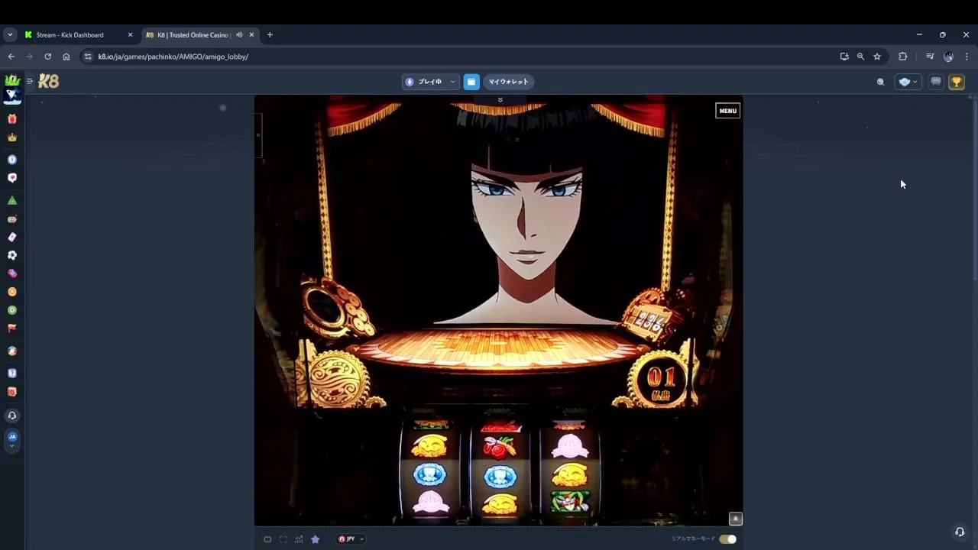
Task: Mute the K8 tab audio icon
Action: tap(239, 35)
